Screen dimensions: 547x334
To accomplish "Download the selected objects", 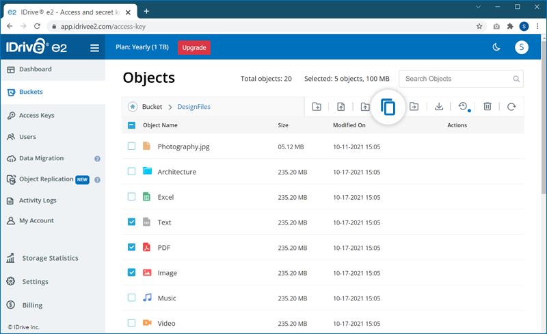I will click(x=439, y=107).
